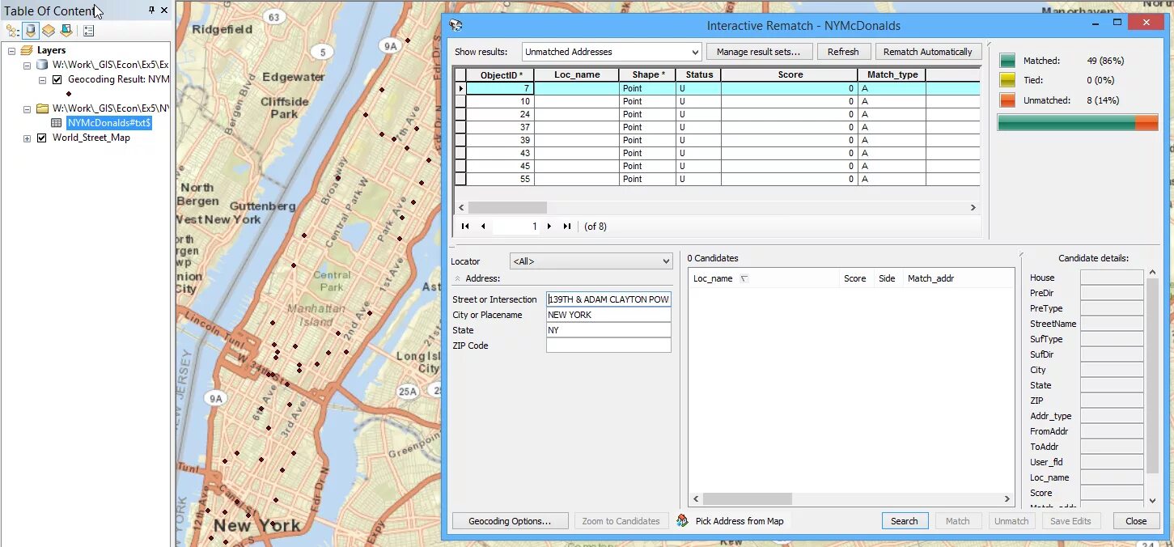Image resolution: width=1174 pixels, height=547 pixels.
Task: Click the Refresh button
Action: coord(843,52)
